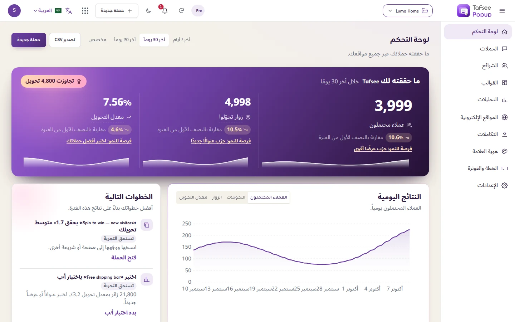Select the آخر 7 أيام range
The width and height of the screenshot is (515, 322).
pos(181,40)
